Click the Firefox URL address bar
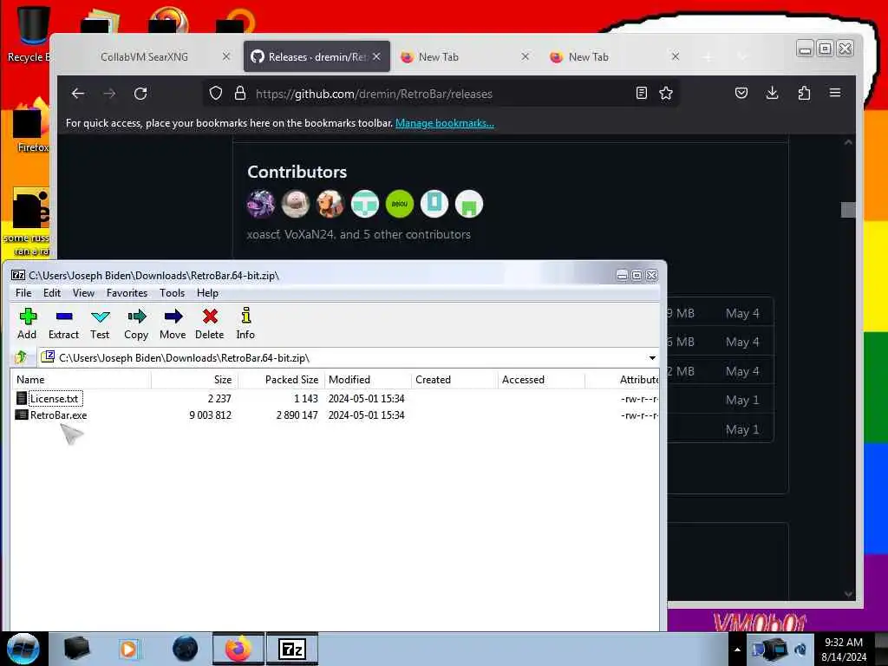Screen dimensions: 888x666 [x=441, y=94]
